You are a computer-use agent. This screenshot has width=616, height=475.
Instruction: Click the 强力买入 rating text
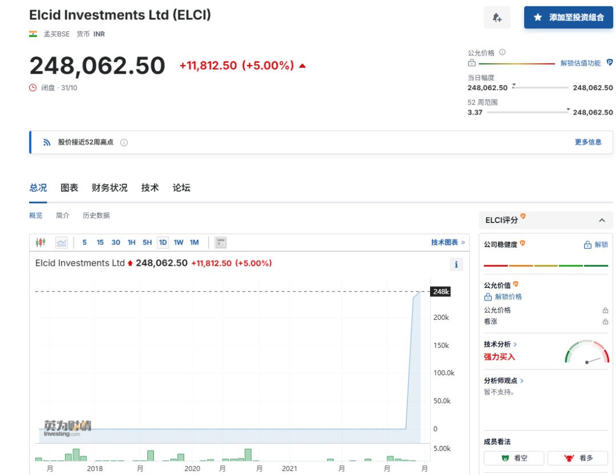point(499,357)
